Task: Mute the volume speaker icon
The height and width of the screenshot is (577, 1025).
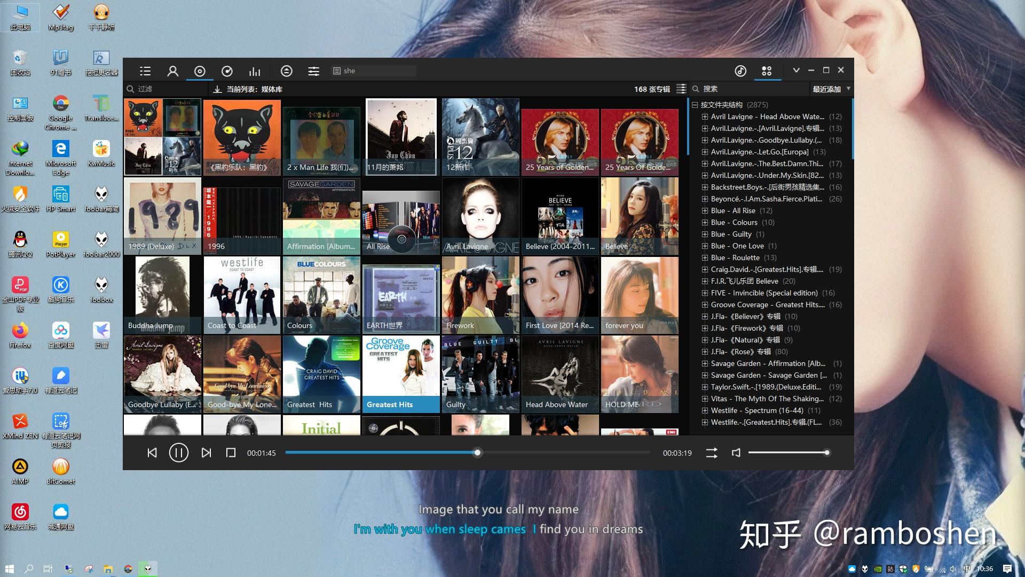Action: click(736, 453)
